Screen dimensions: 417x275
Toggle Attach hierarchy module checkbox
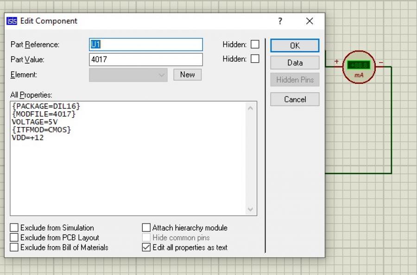[x=146, y=228]
